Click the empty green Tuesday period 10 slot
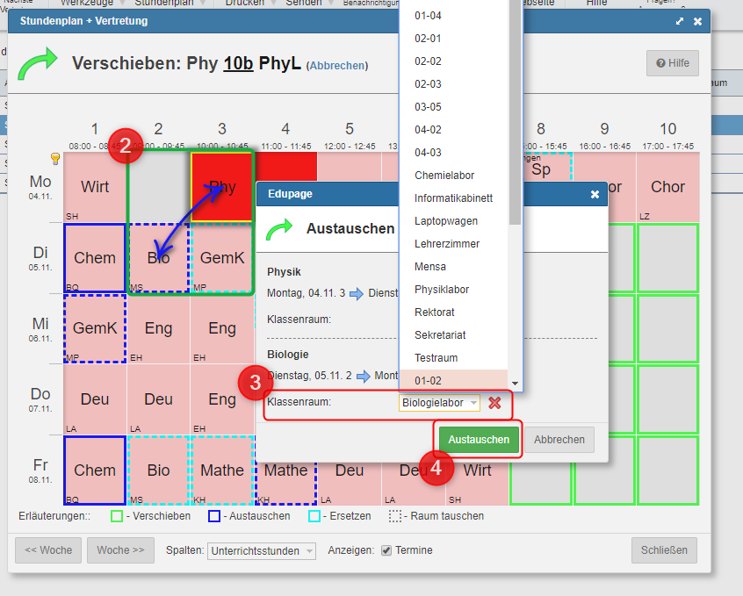The image size is (743, 596). [667, 258]
